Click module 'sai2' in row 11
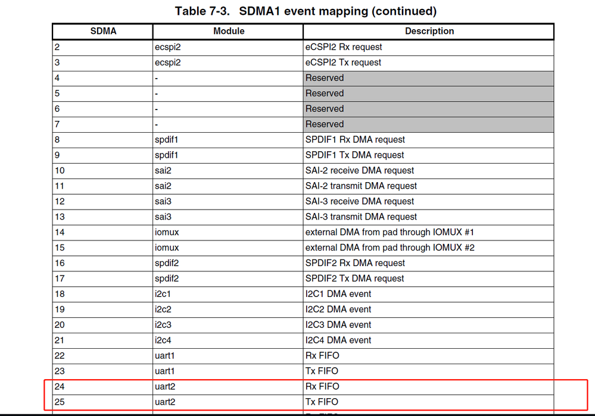 point(163,186)
